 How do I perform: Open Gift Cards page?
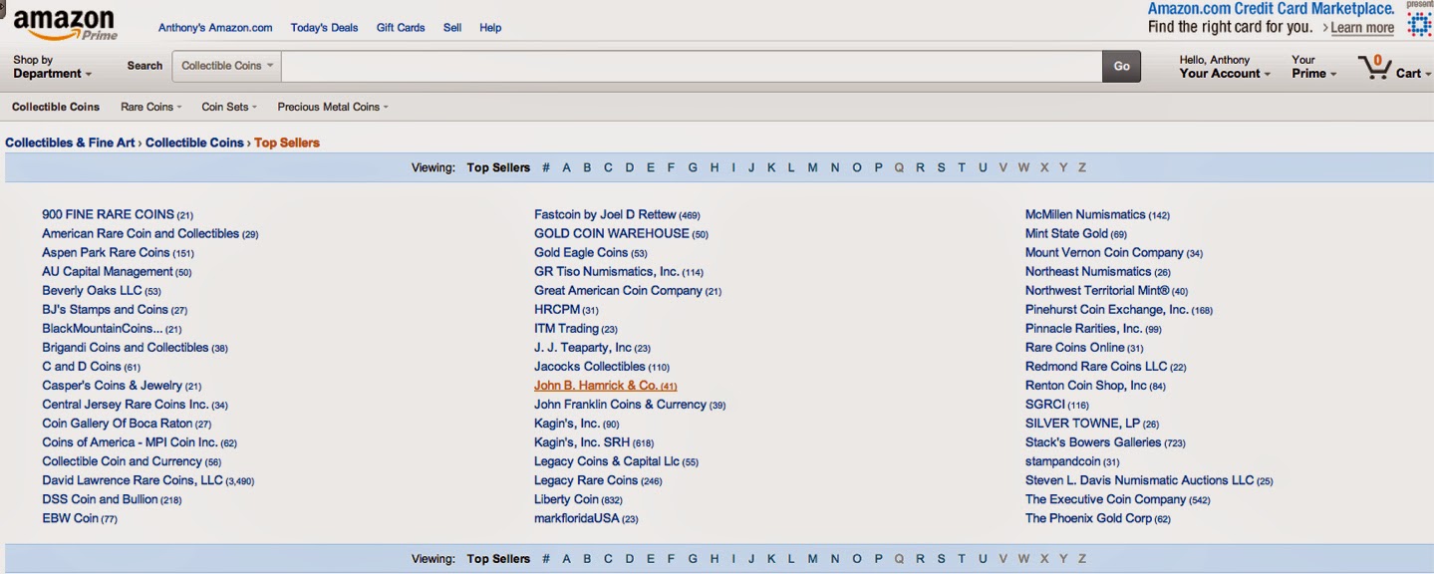click(401, 28)
